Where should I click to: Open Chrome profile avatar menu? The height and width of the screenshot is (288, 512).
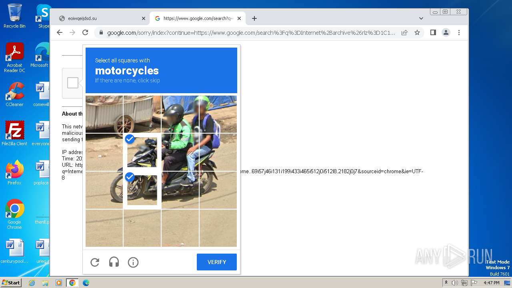[446, 33]
